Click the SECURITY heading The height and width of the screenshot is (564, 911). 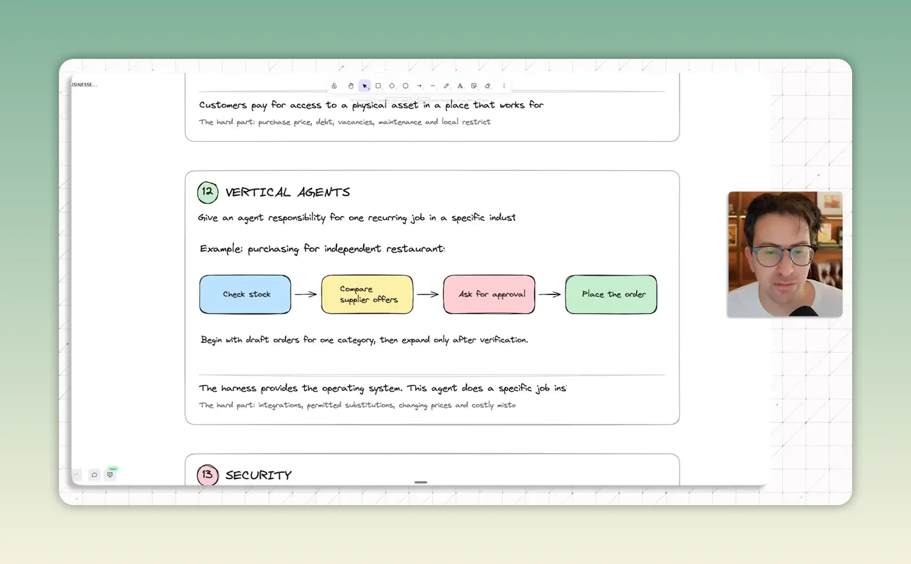pos(258,475)
